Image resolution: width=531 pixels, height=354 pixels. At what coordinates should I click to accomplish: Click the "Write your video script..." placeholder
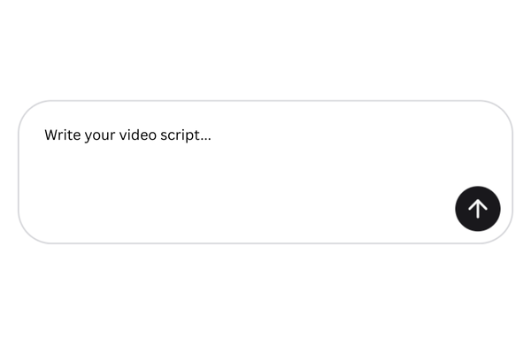coord(127,135)
